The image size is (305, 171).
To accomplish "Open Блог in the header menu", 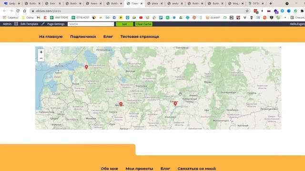I will 108,37.
